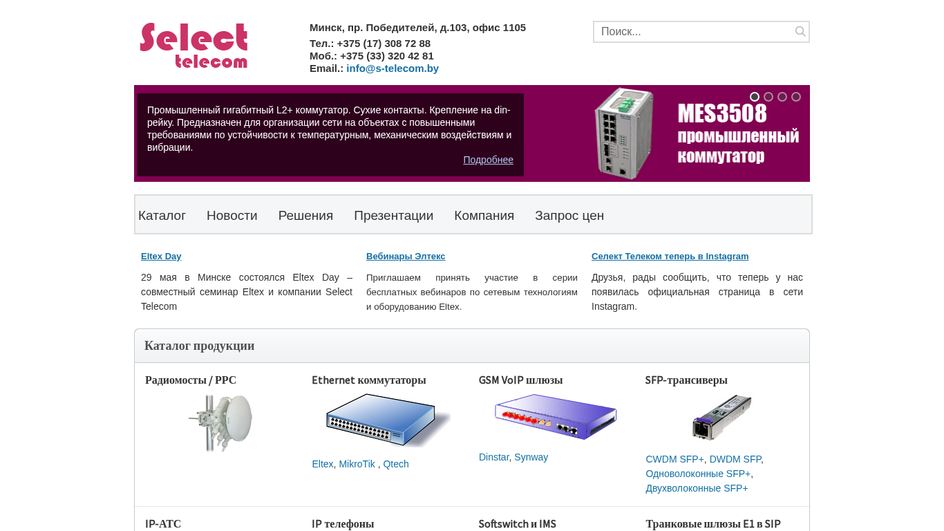Open the Select Telecom logo

tap(193, 46)
